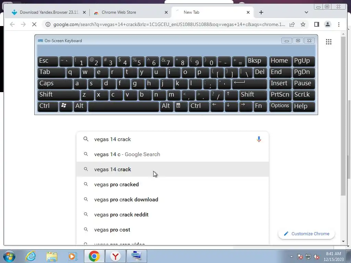Click the left arrow key on keyboard
The height and width of the screenshot is (263, 351).
pyautogui.click(x=217, y=107)
